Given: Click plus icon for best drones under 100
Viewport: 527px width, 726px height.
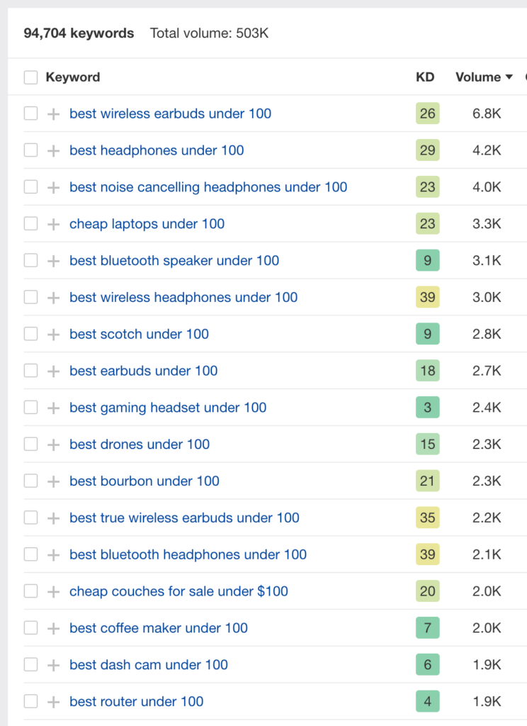Looking at the screenshot, I should 54,445.
